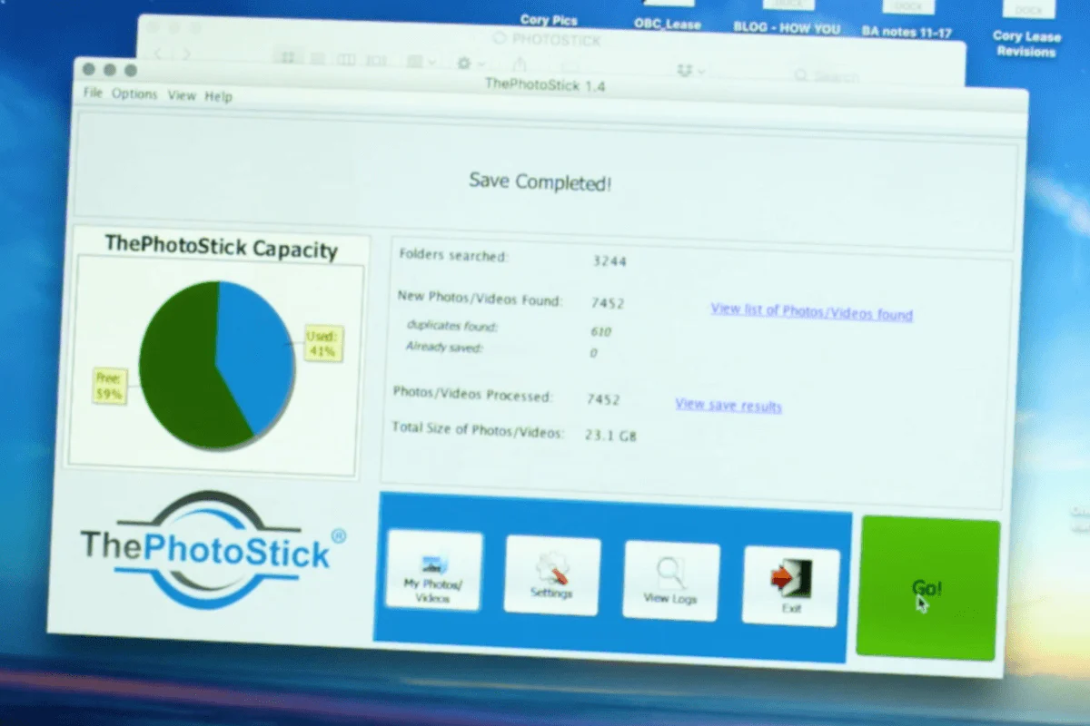Click ThePhotoStick Capacity heading

(x=221, y=246)
